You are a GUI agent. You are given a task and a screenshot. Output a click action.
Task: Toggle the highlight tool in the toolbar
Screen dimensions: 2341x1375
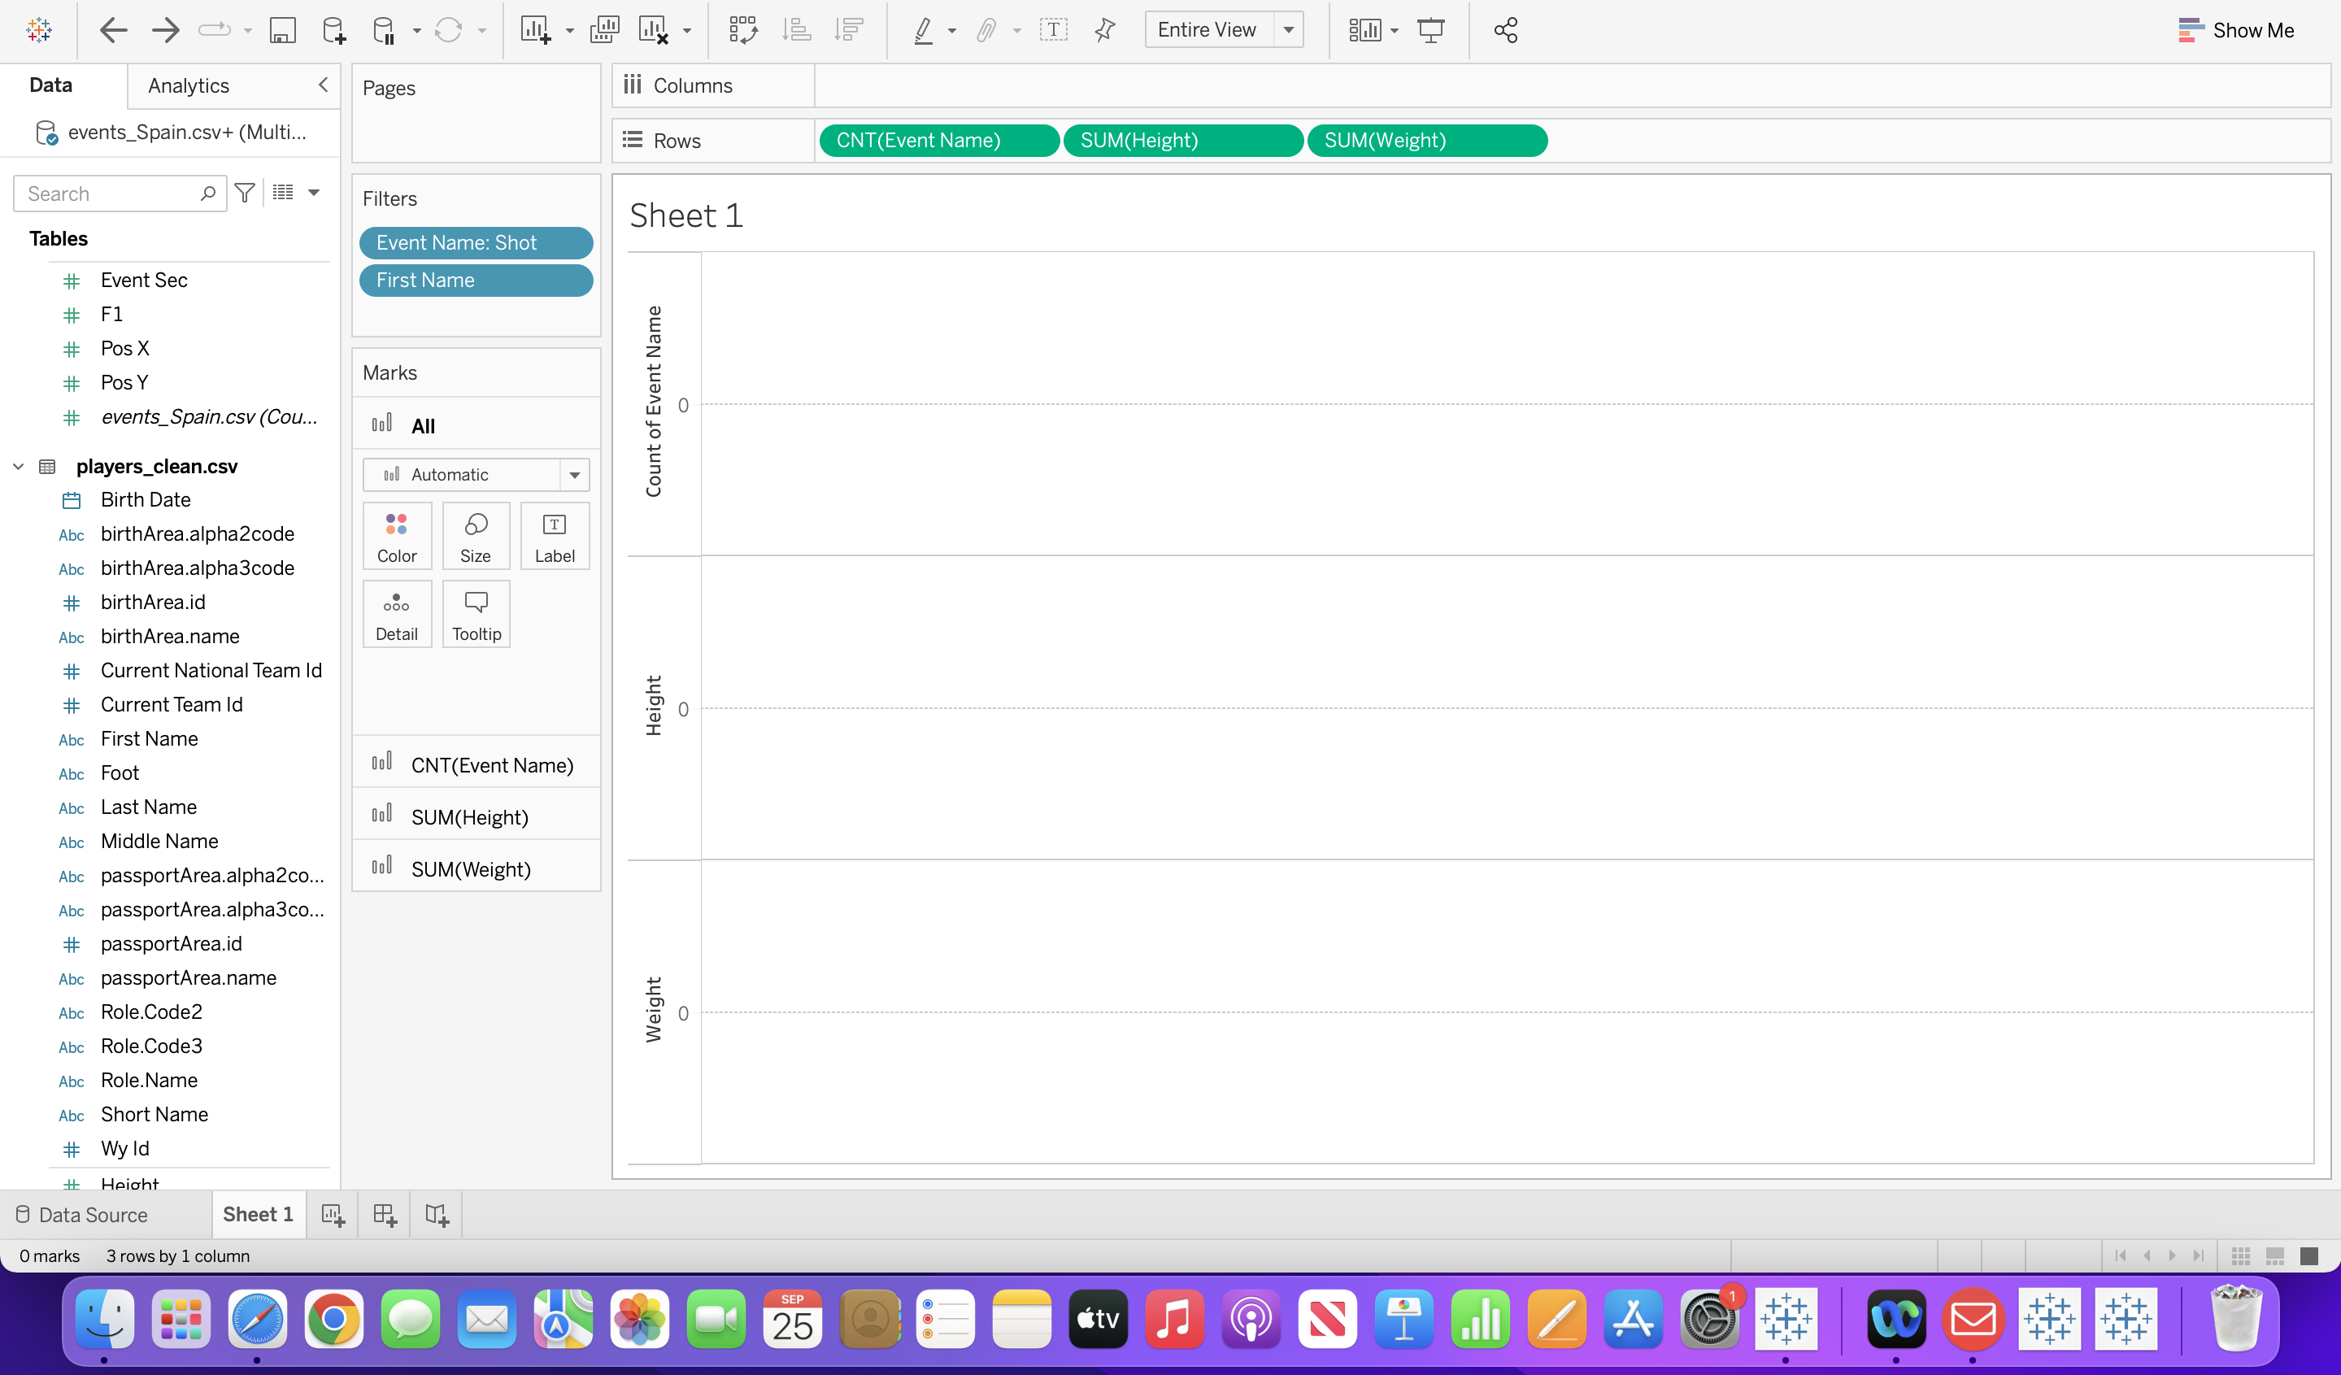[x=925, y=30]
